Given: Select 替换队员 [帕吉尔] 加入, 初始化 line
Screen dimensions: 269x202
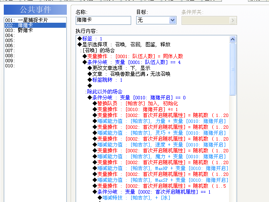Looking at the screenshot, I should (135, 104).
